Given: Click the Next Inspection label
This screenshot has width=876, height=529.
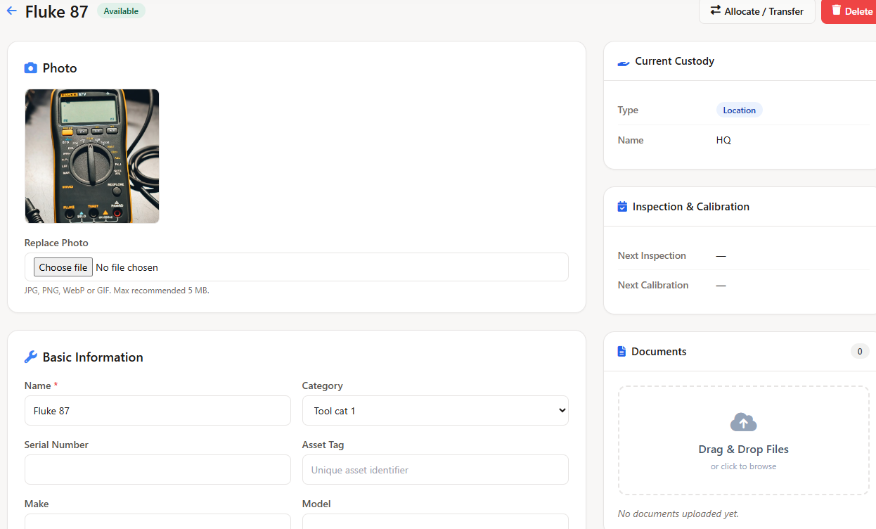Looking at the screenshot, I should (652, 255).
